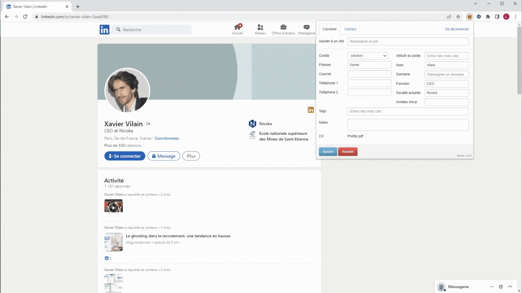This screenshot has height=293, width=522.
Task: Click the Nicoka company logo
Action: click(x=253, y=124)
